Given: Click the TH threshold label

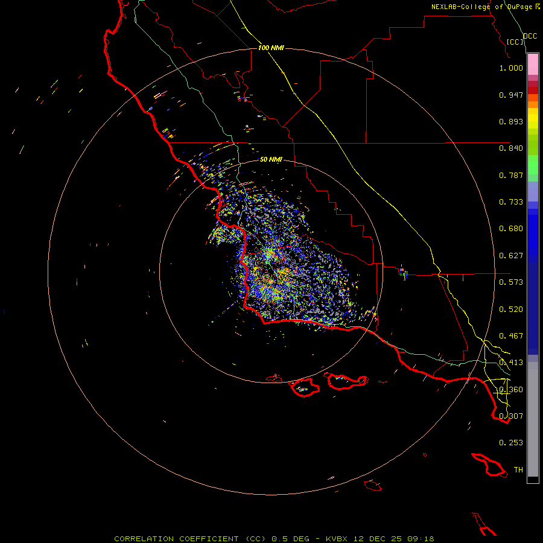Looking at the screenshot, I should coord(518,470).
